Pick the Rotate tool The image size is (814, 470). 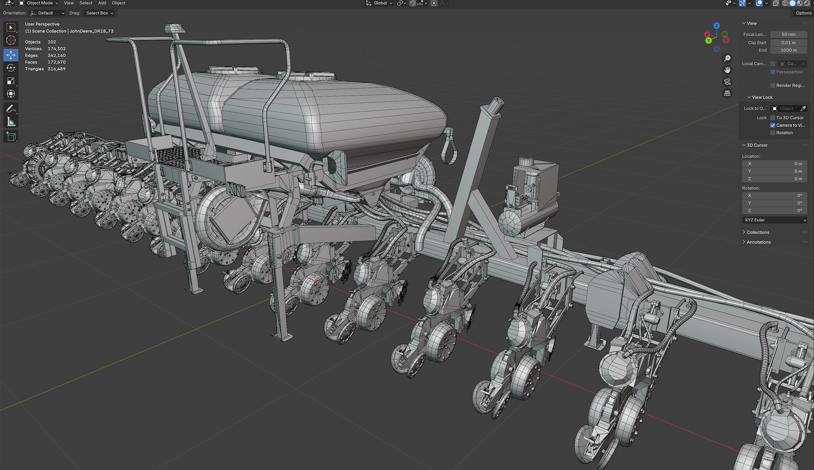(x=11, y=68)
